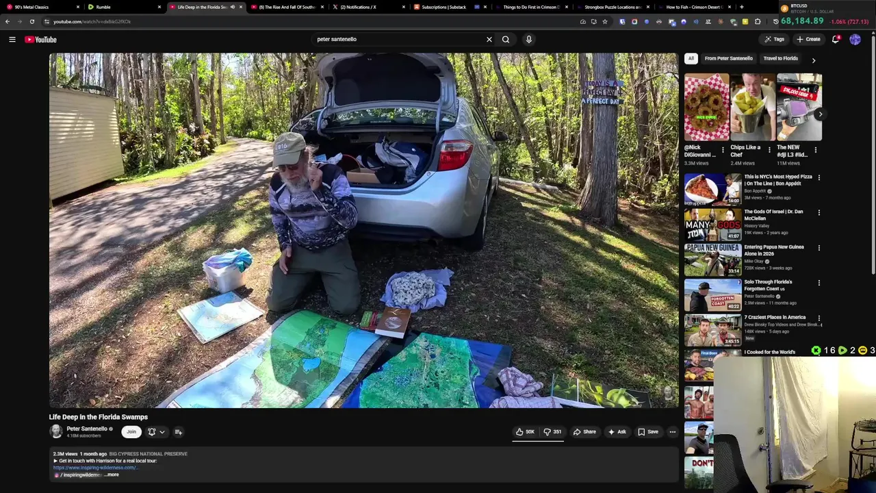Open the inspiring-wilderness.com link
This screenshot has width=876, height=493.
tap(95, 468)
